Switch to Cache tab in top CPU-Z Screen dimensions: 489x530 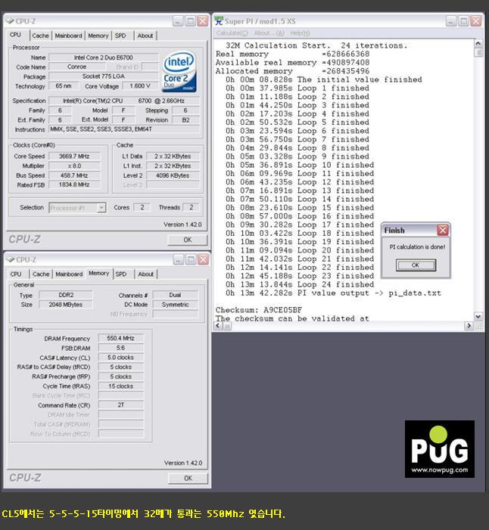click(41, 36)
